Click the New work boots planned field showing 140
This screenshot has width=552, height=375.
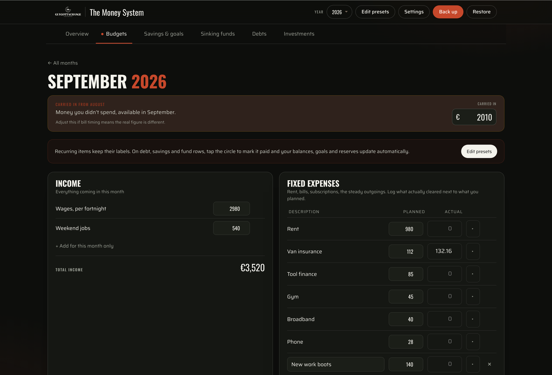click(x=406, y=364)
